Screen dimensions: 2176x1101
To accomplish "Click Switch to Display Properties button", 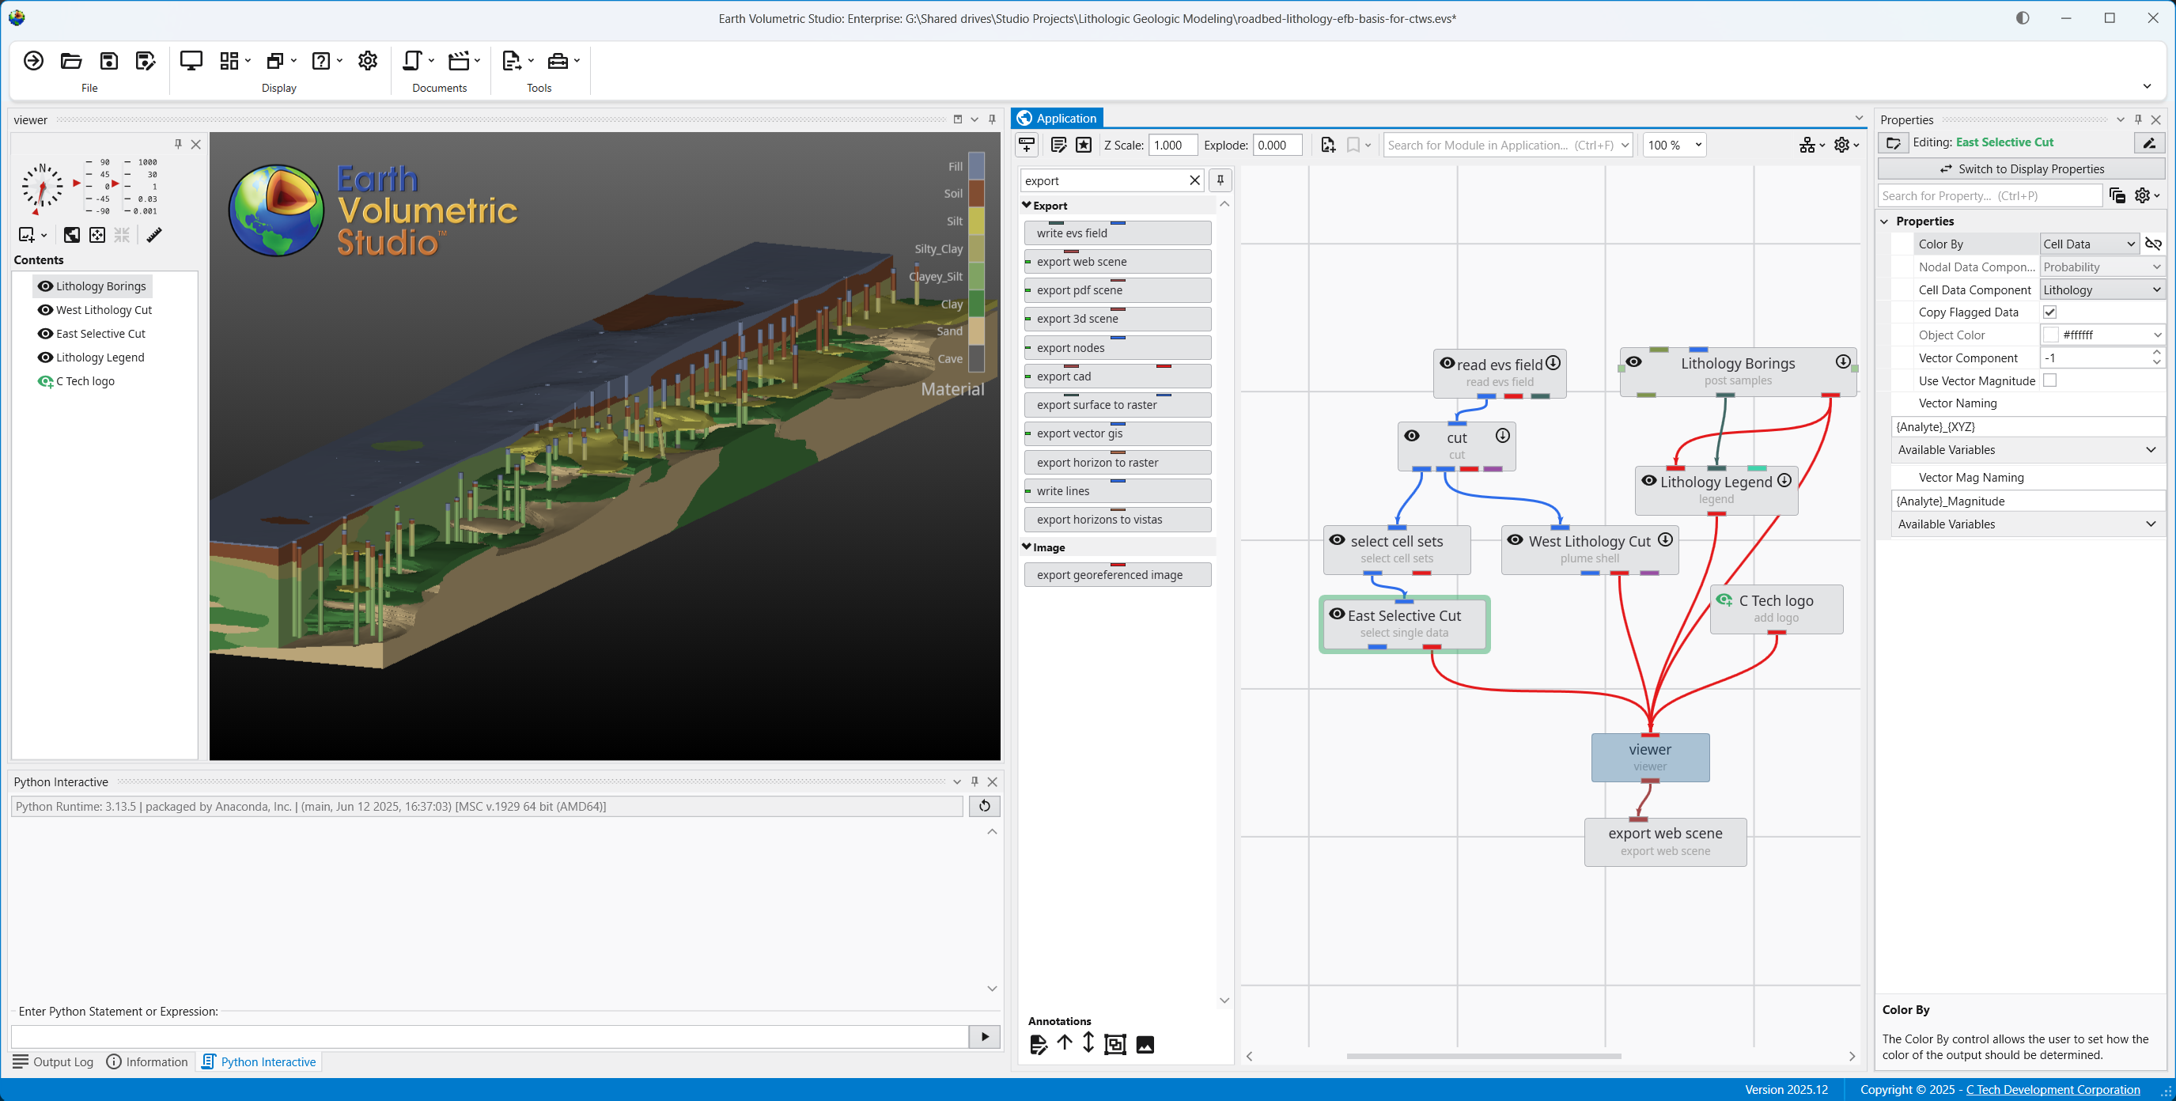I will (x=2020, y=169).
